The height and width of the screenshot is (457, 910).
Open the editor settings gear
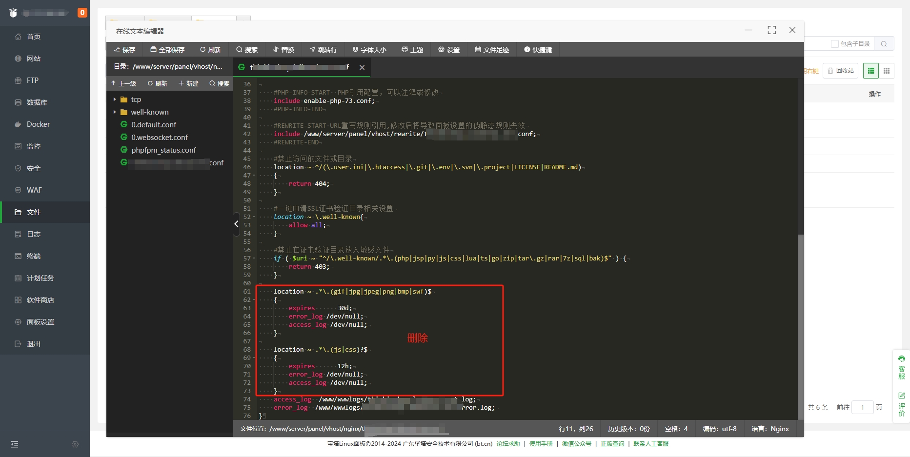coord(449,50)
